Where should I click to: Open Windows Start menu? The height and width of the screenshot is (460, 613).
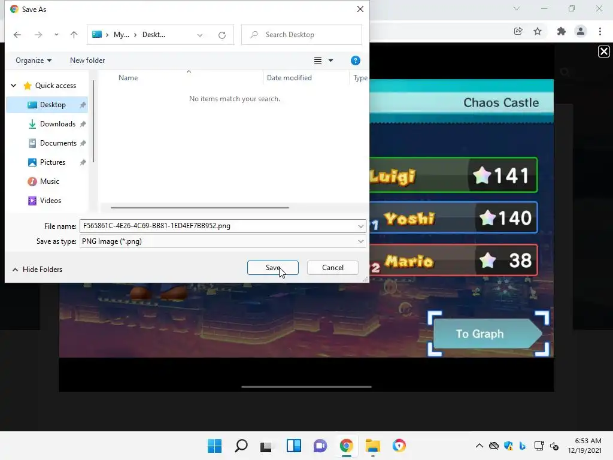[215, 446]
